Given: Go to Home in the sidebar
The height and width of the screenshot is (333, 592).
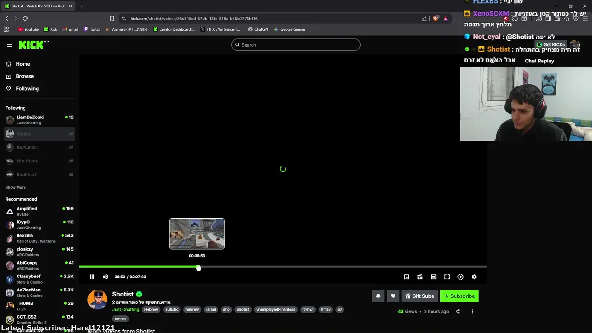Looking at the screenshot, I should coord(23,64).
